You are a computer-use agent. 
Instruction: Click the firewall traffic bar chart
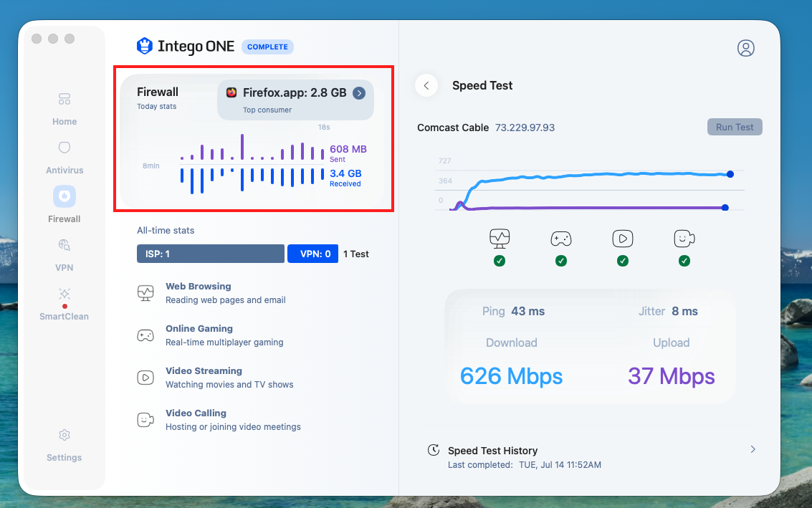click(x=252, y=164)
